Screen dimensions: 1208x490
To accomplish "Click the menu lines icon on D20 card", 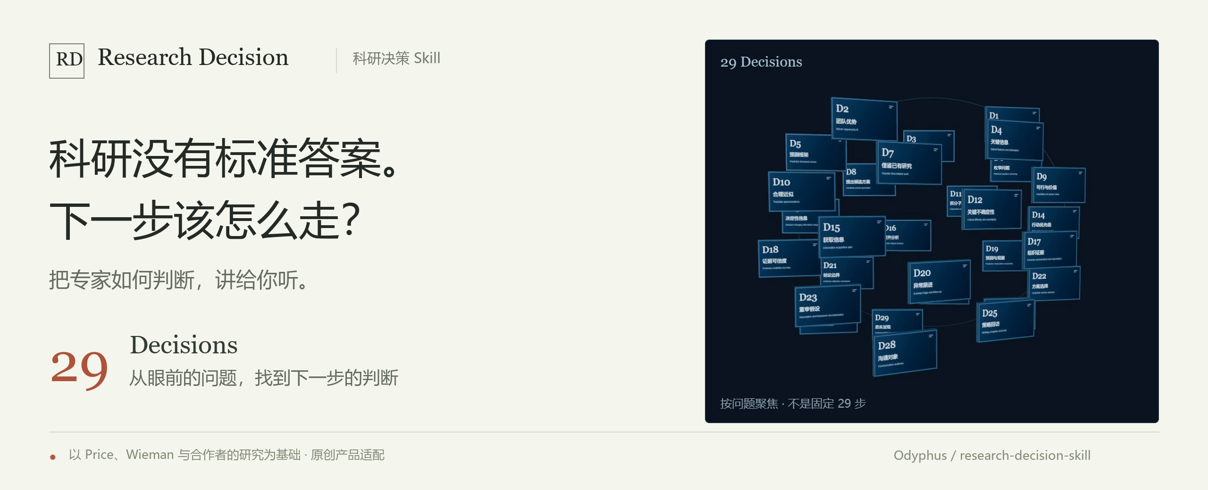I will pyautogui.click(x=965, y=266).
